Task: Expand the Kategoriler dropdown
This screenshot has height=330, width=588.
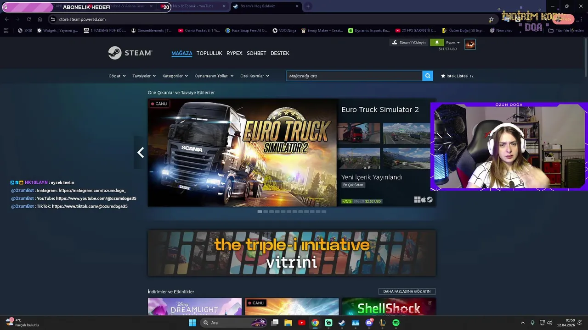Action: (175, 76)
